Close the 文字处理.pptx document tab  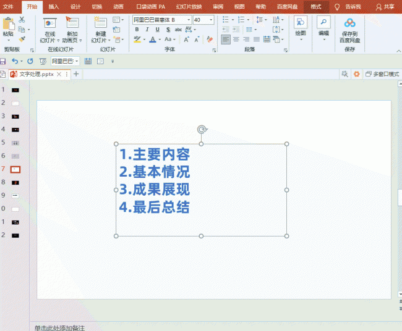point(59,74)
